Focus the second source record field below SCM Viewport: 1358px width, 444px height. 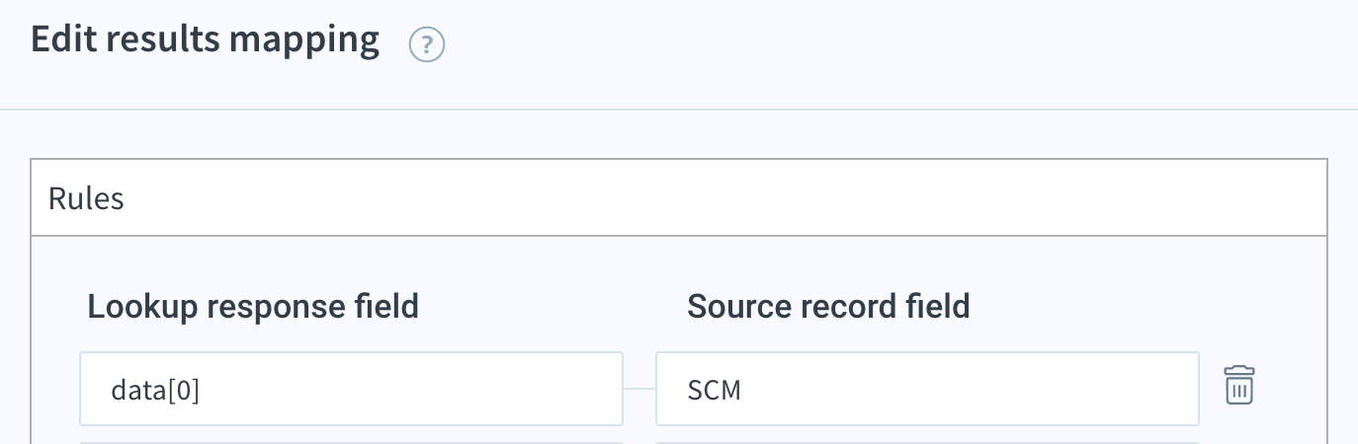point(927,442)
